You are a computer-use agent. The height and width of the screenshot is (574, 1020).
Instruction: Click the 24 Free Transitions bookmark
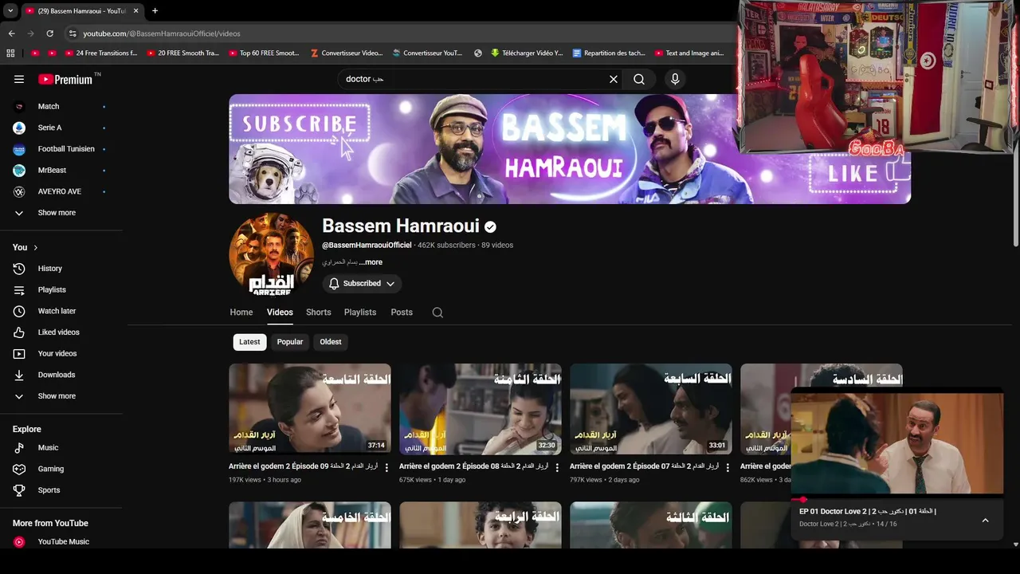(100, 53)
